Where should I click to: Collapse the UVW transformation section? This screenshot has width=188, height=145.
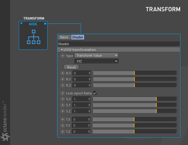pos(62,50)
